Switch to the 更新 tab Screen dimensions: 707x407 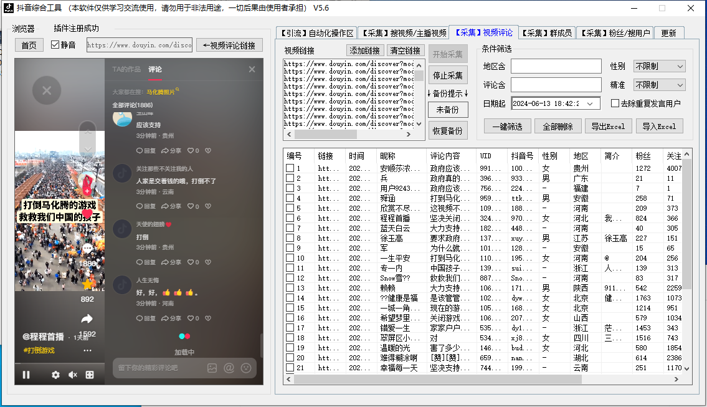[668, 33]
